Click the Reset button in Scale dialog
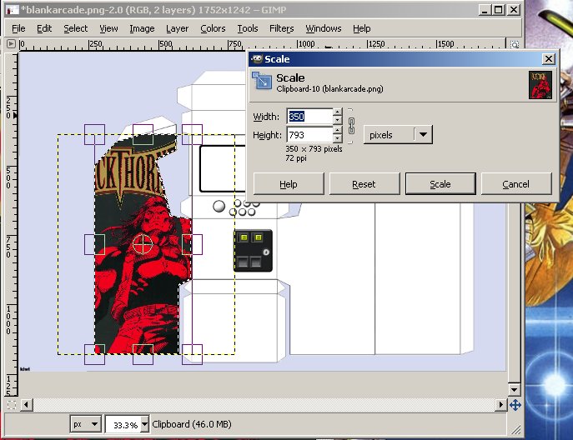 click(364, 183)
